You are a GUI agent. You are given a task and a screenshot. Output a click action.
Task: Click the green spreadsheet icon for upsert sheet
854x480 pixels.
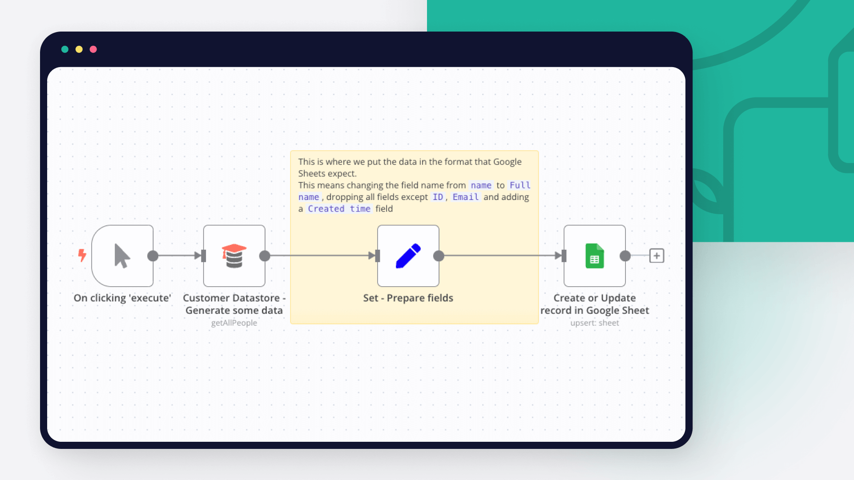595,256
